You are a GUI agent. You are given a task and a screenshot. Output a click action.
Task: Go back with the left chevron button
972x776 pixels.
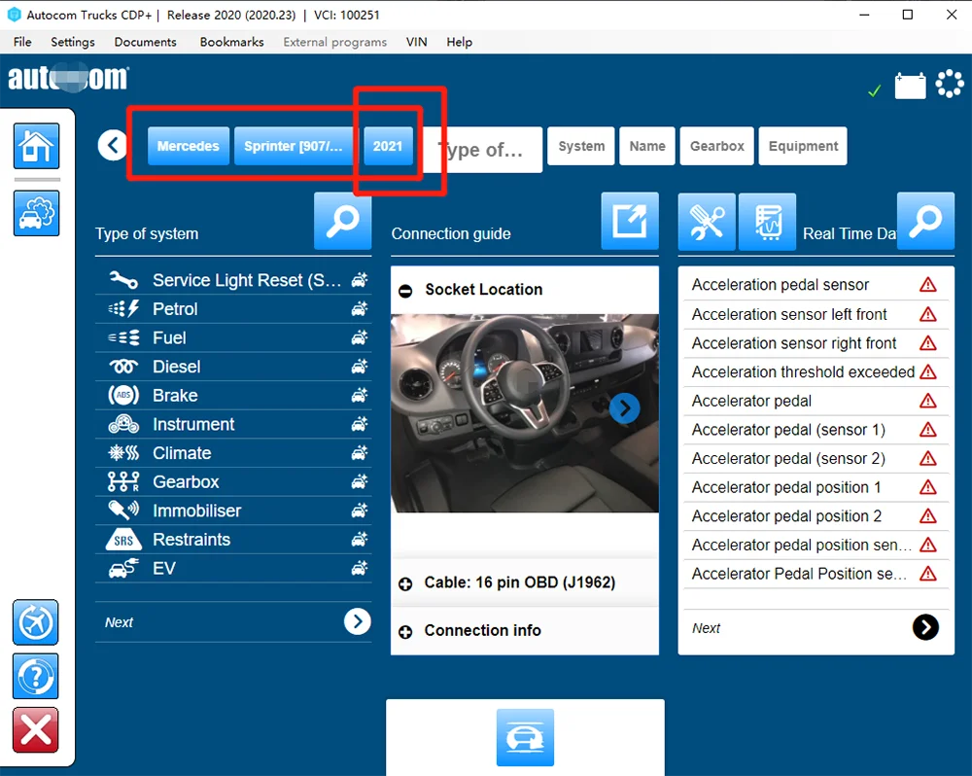coord(113,146)
